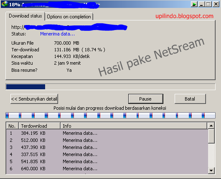Select connection row with 437.390 KB
Screen dimensions: 221x179
[x=107, y=147]
